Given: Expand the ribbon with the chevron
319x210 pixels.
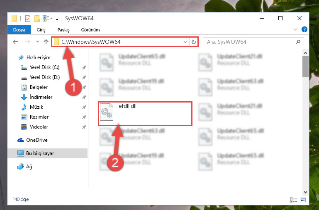Looking at the screenshot, I should tap(295, 30).
